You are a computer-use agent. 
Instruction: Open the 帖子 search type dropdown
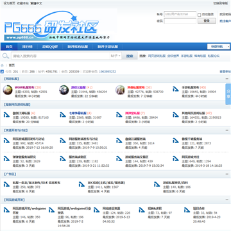[116, 56]
